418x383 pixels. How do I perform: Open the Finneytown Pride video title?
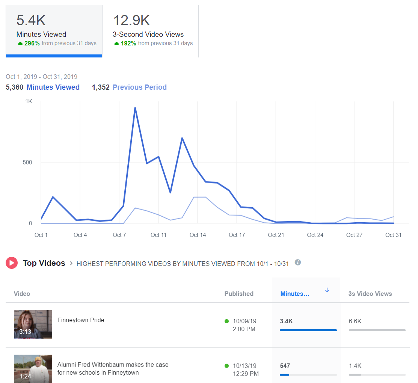pyautogui.click(x=81, y=320)
